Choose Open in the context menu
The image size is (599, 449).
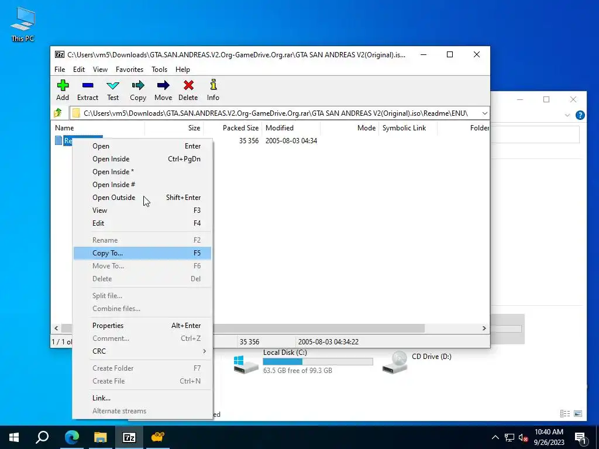(x=142, y=146)
